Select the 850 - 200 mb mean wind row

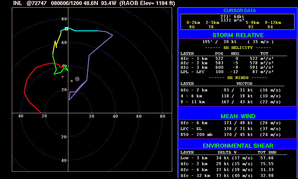click(x=231, y=134)
